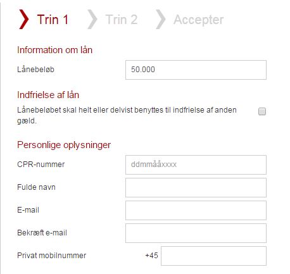Focus the Privat mobilnummer input box
290x274 pixels.
(213, 256)
